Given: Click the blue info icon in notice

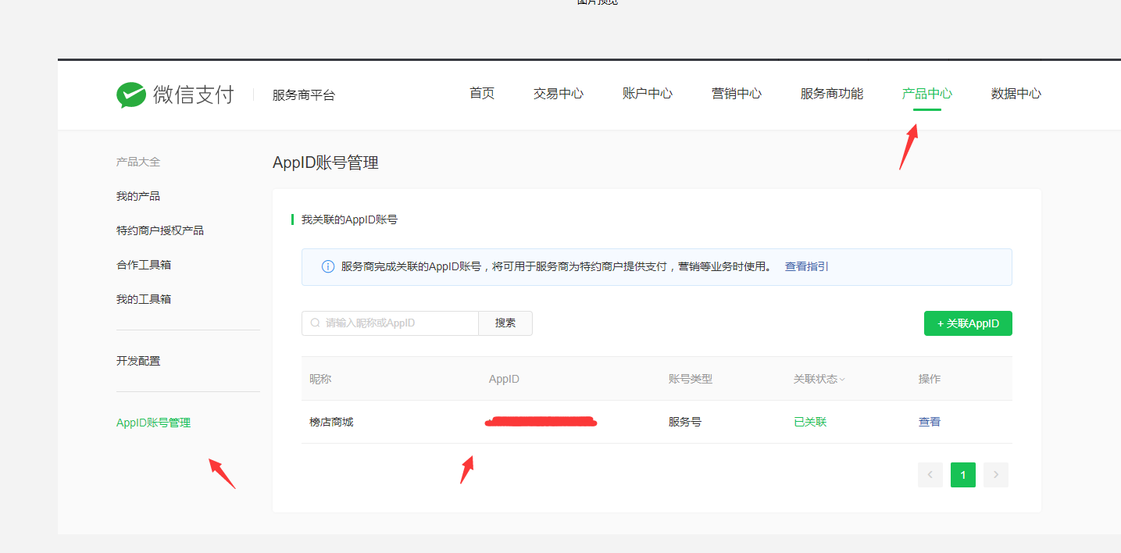Looking at the screenshot, I should click(x=328, y=267).
